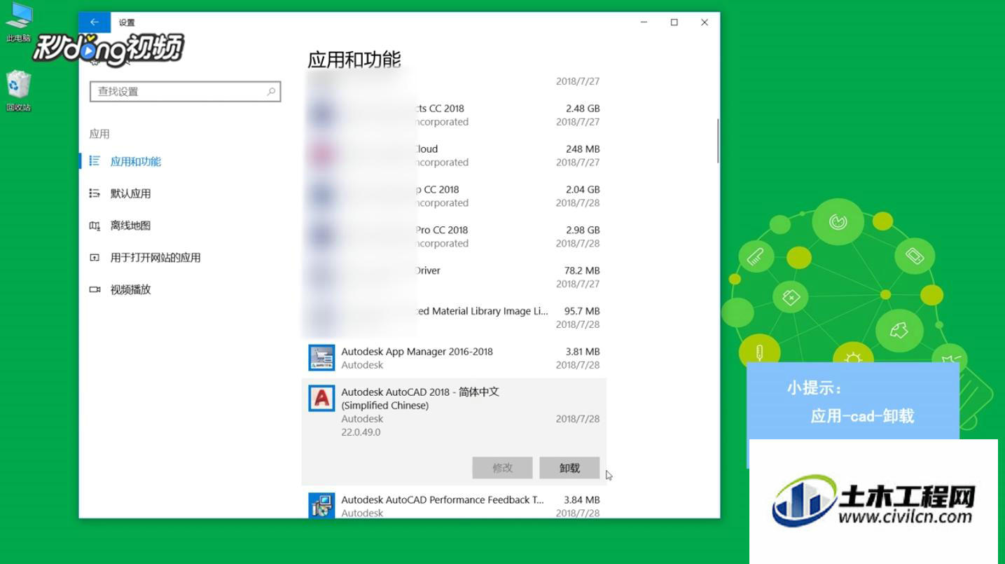Image resolution: width=1005 pixels, height=564 pixels.
Task: Select the Material Library Image entry
Action: [454, 318]
